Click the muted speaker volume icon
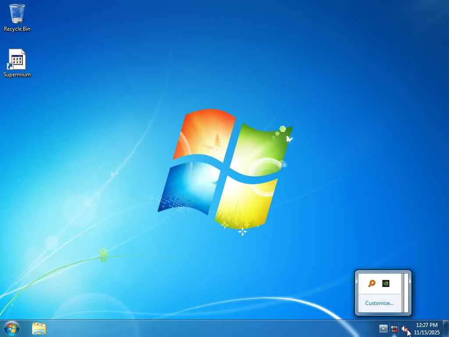Screen dimensions: 449x337 tap(405, 329)
